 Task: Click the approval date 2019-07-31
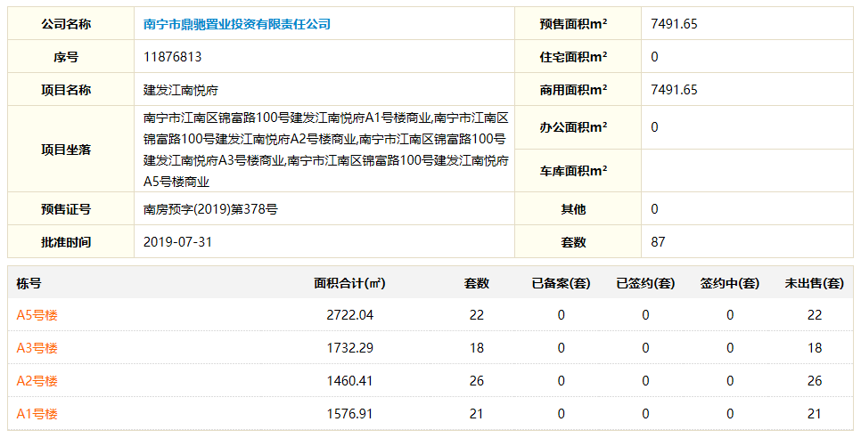point(177,242)
